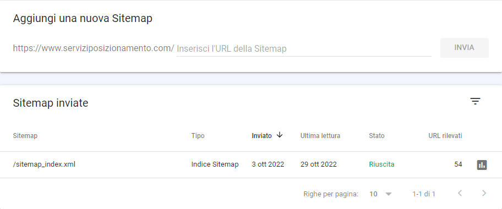This screenshot has width=502, height=209.
Task: Click the 54 URL count cell
Action: (x=458, y=164)
